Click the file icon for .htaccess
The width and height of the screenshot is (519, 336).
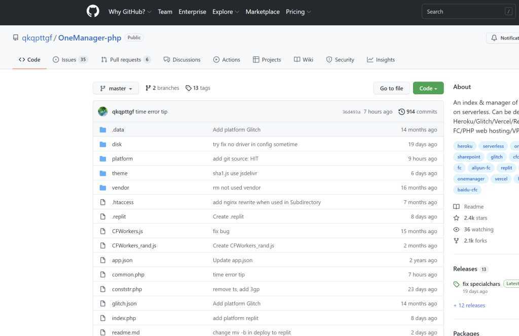pos(103,202)
